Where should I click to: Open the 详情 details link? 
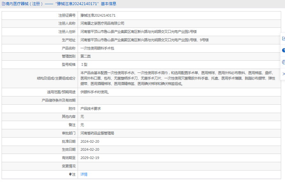pyautogui.click(x=84, y=174)
